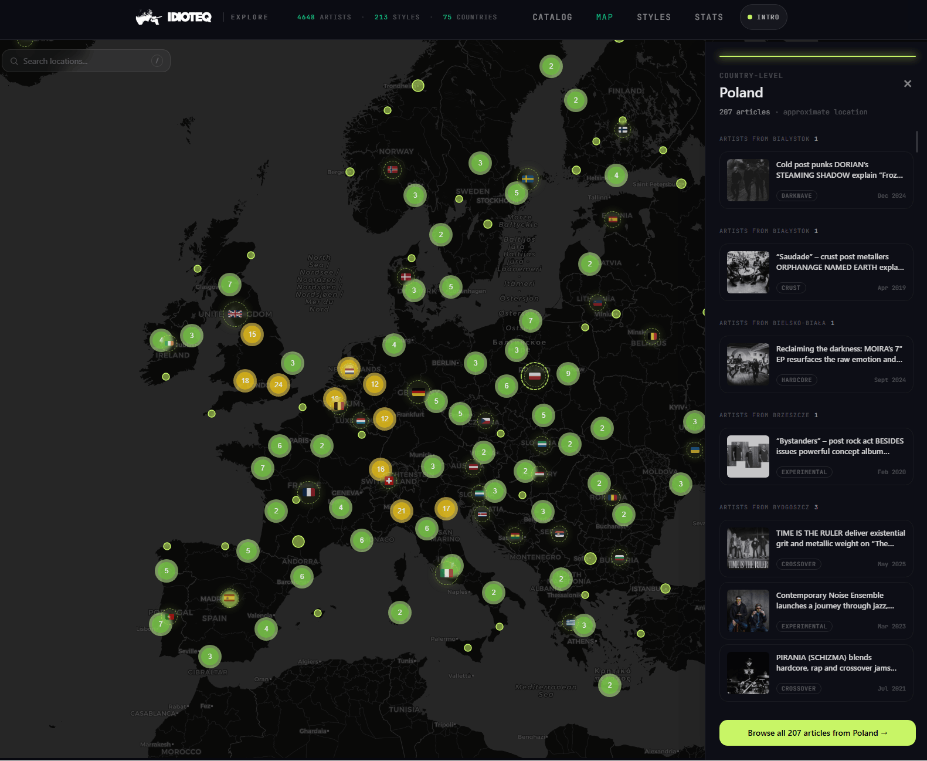Click the Experimental tag on Besides article
Viewport: 927px width, 761px height.
(x=804, y=472)
